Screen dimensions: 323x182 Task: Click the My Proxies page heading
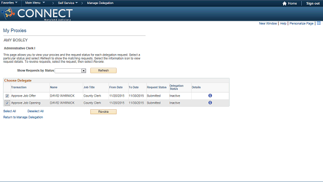[x=15, y=30]
